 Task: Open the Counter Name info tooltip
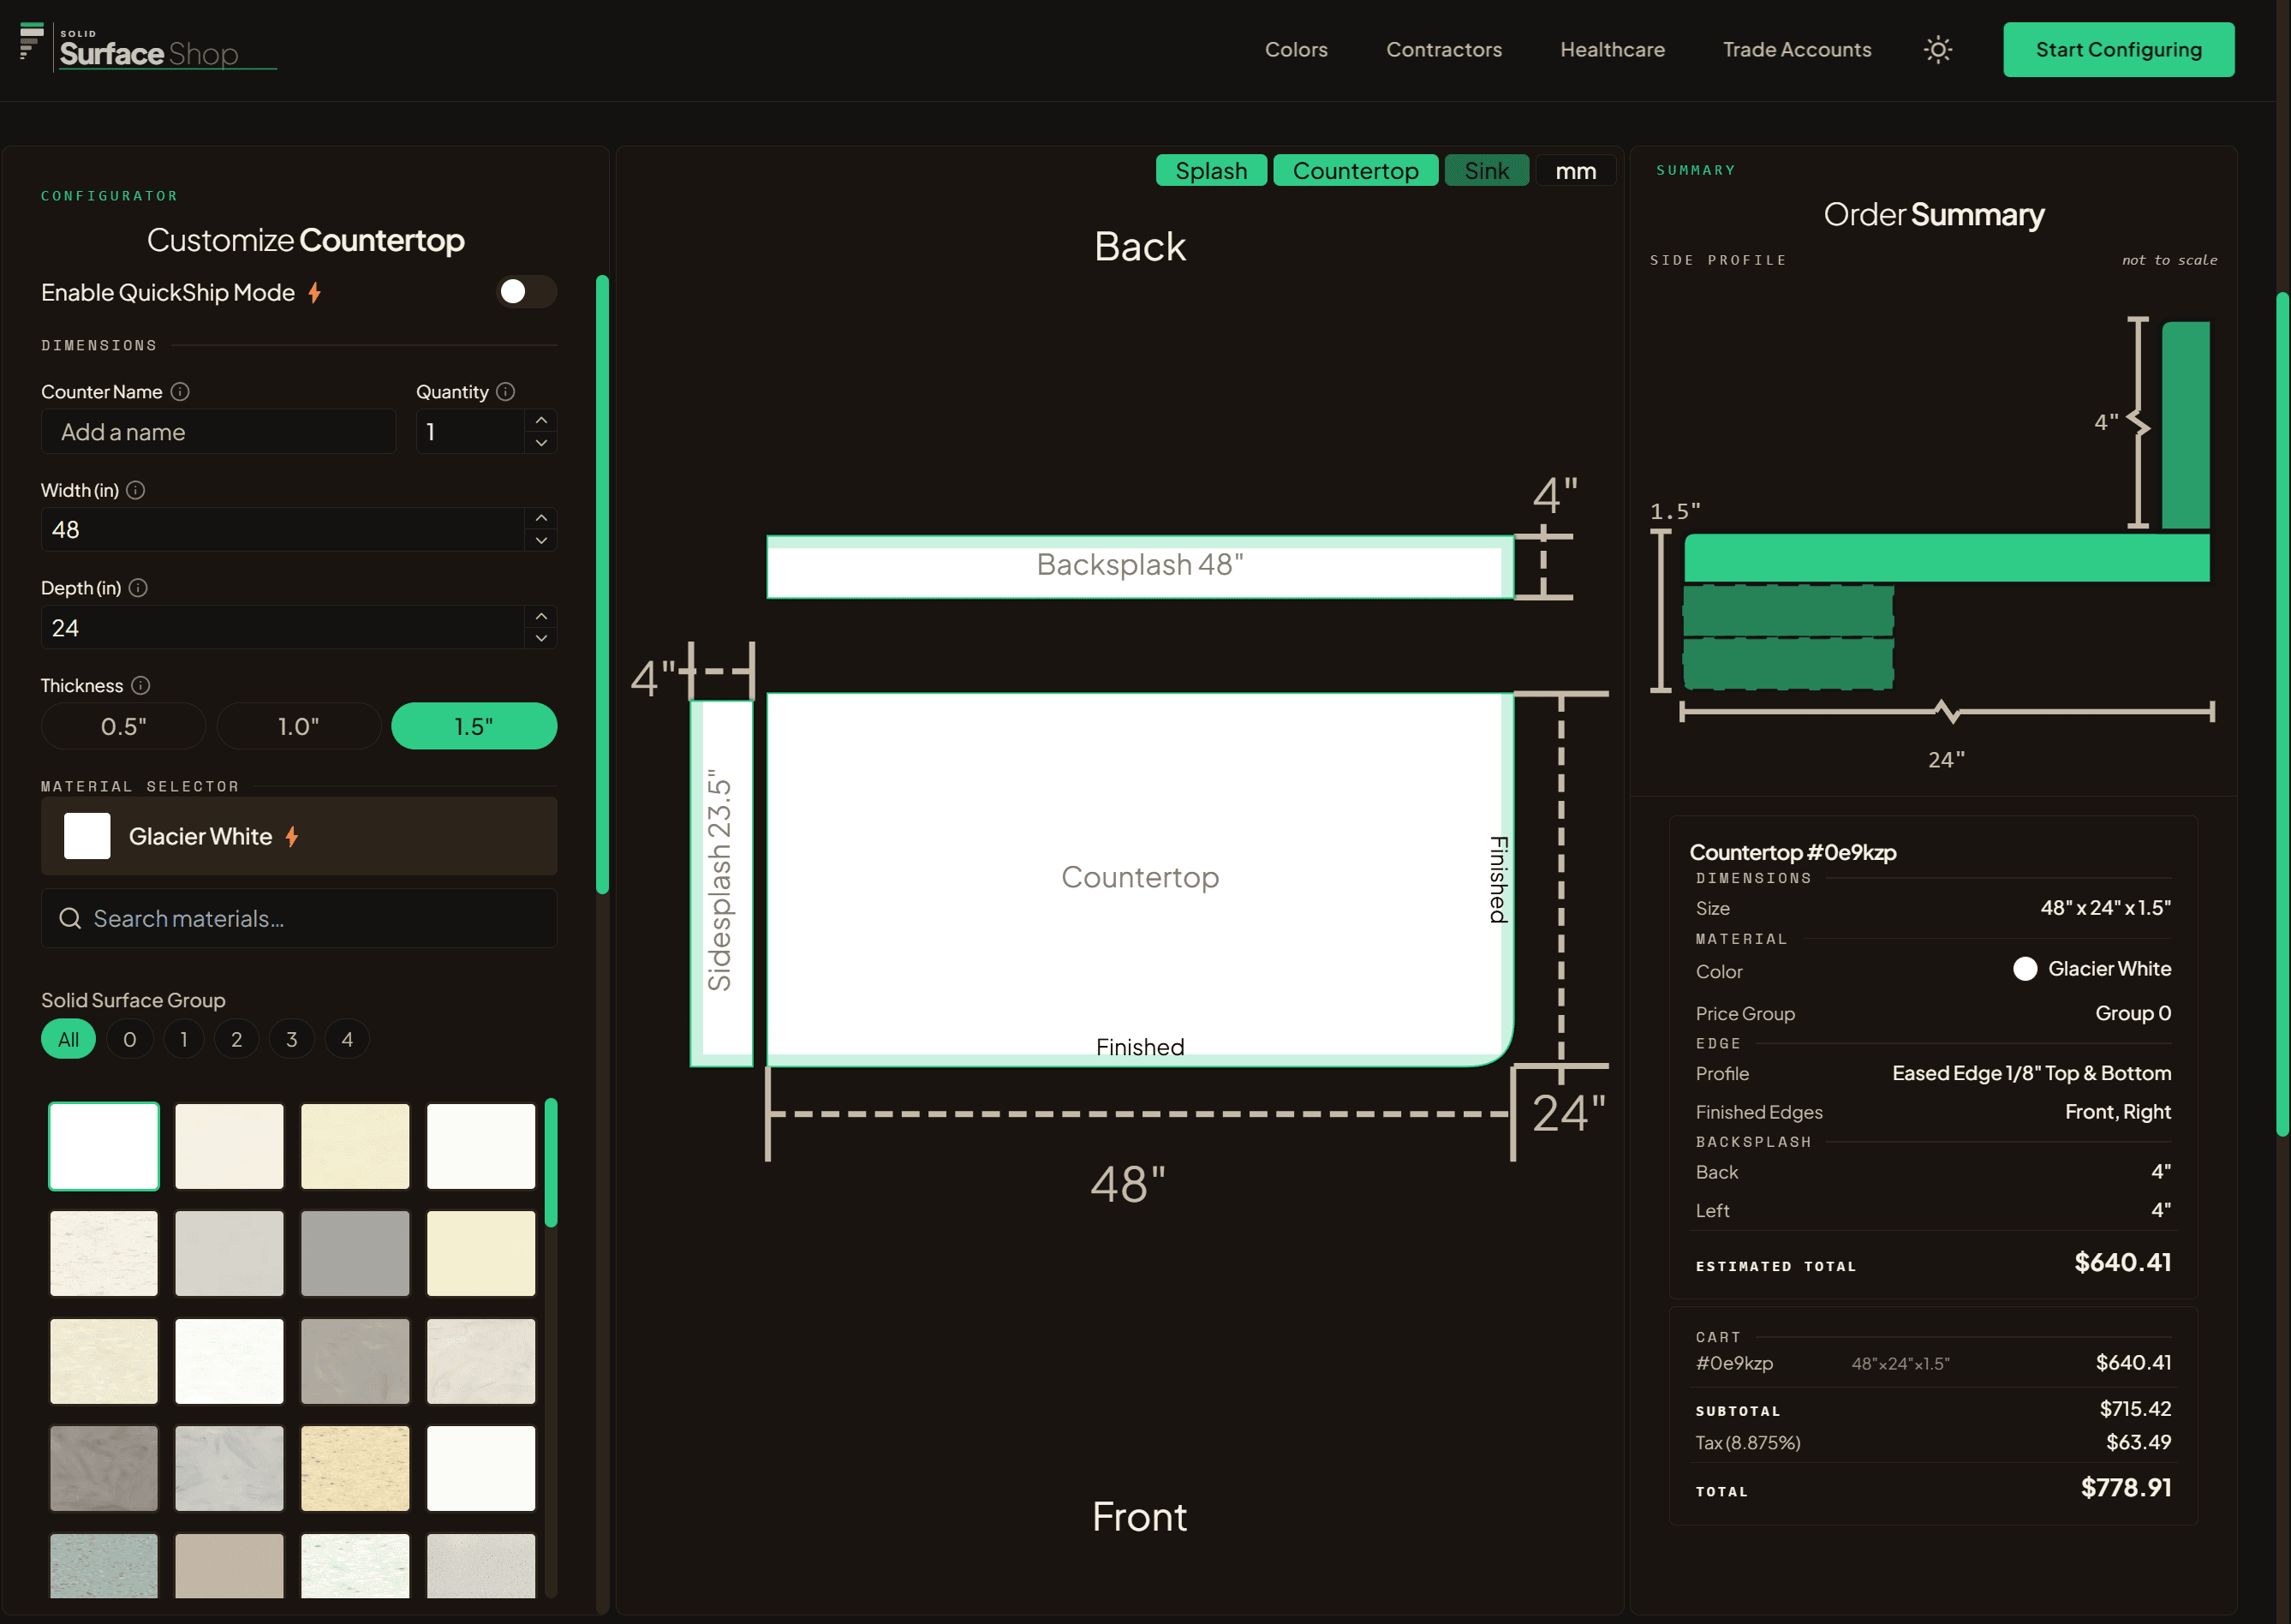coord(180,392)
